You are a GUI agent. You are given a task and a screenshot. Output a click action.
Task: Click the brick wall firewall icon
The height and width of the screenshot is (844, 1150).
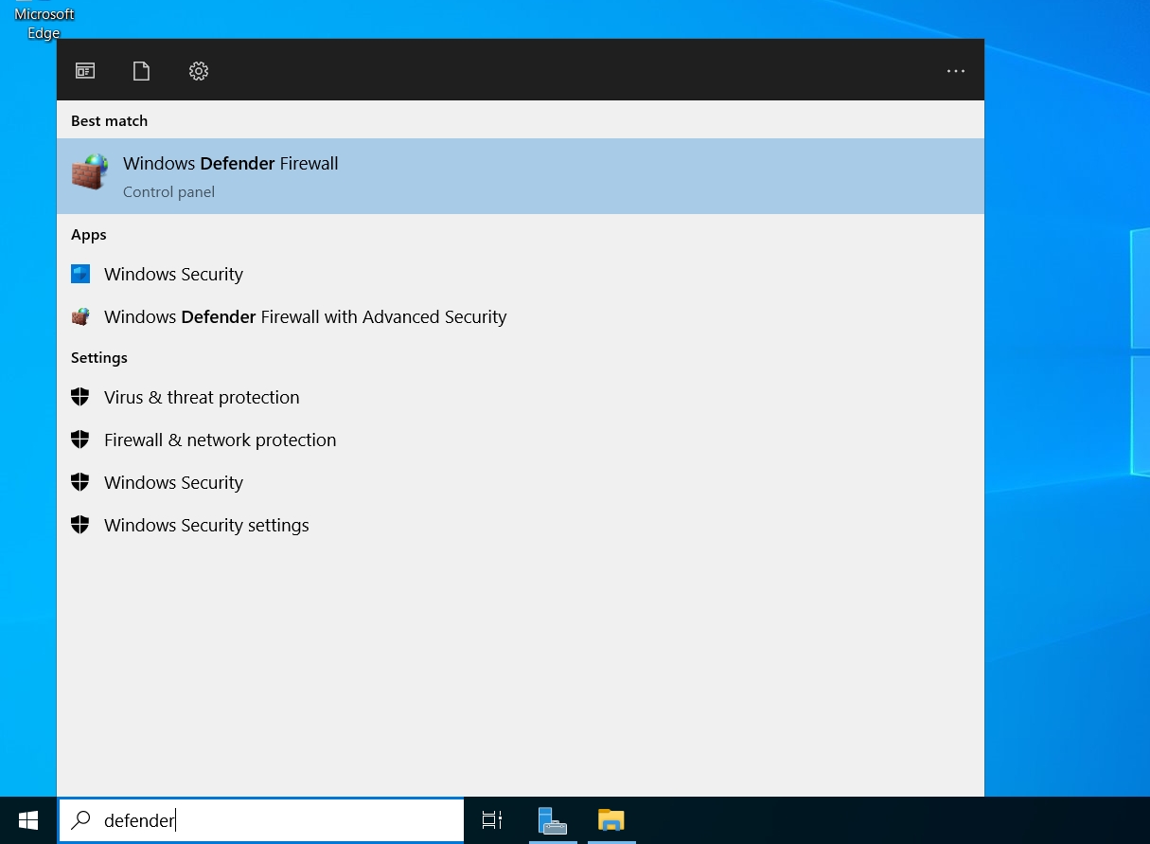tap(90, 172)
